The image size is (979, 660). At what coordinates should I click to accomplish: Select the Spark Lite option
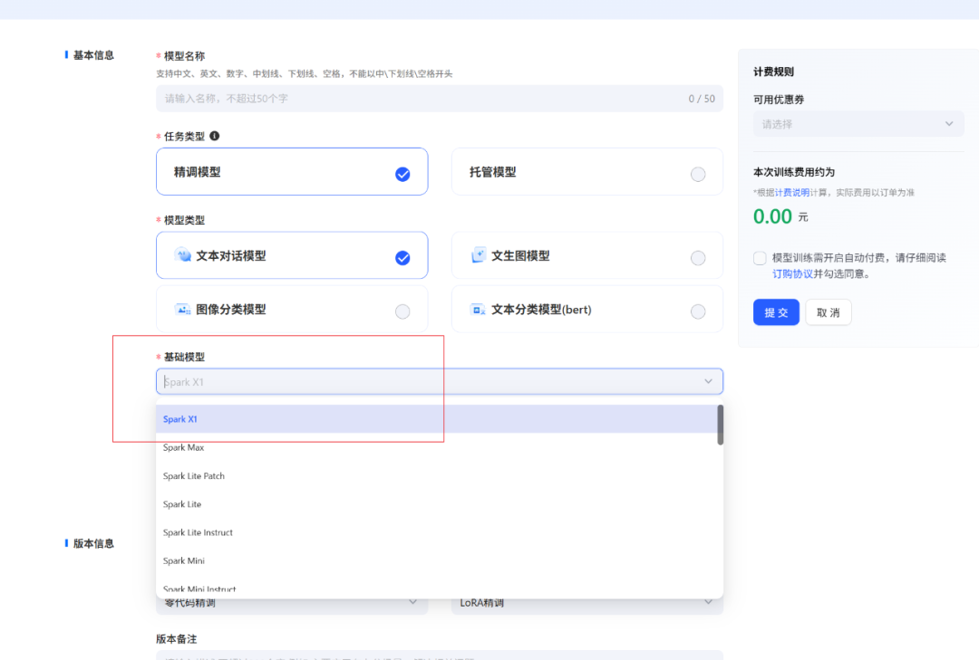[436, 504]
